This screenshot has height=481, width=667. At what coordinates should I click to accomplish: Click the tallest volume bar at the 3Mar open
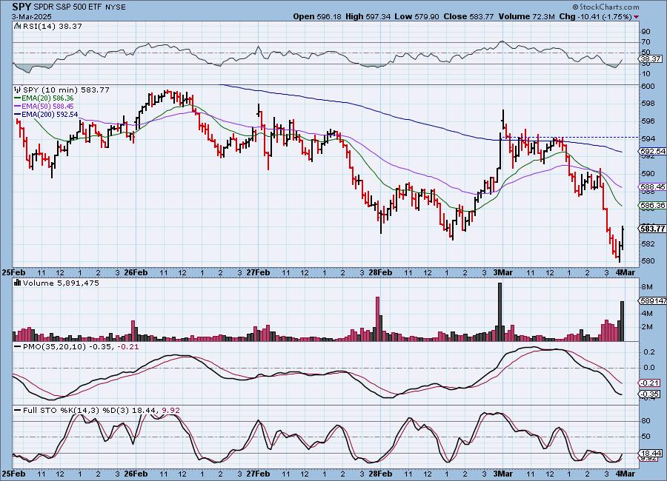[x=500, y=312]
